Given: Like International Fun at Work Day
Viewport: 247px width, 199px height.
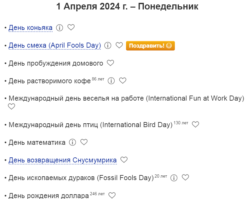Looking at the screenshot, I should click(11, 107).
